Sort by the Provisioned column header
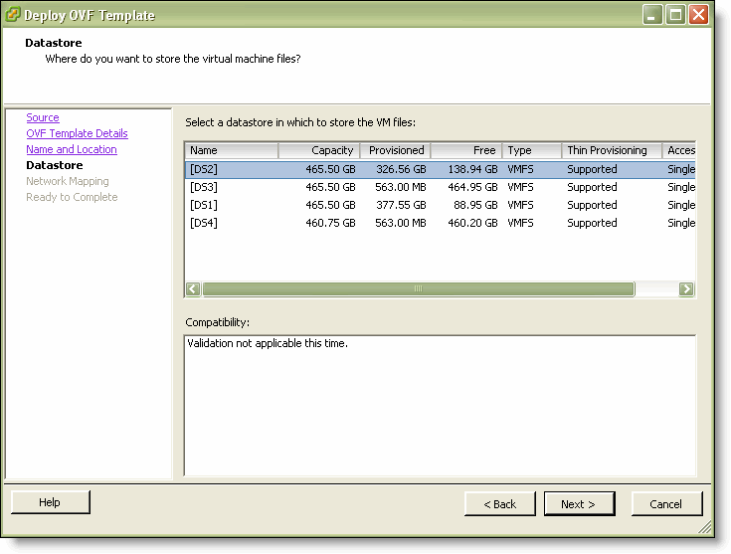731x554 pixels. (395, 150)
